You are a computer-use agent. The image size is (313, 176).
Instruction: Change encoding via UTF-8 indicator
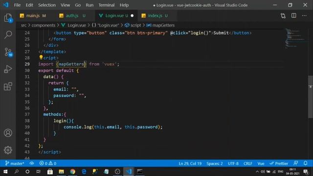233,163
